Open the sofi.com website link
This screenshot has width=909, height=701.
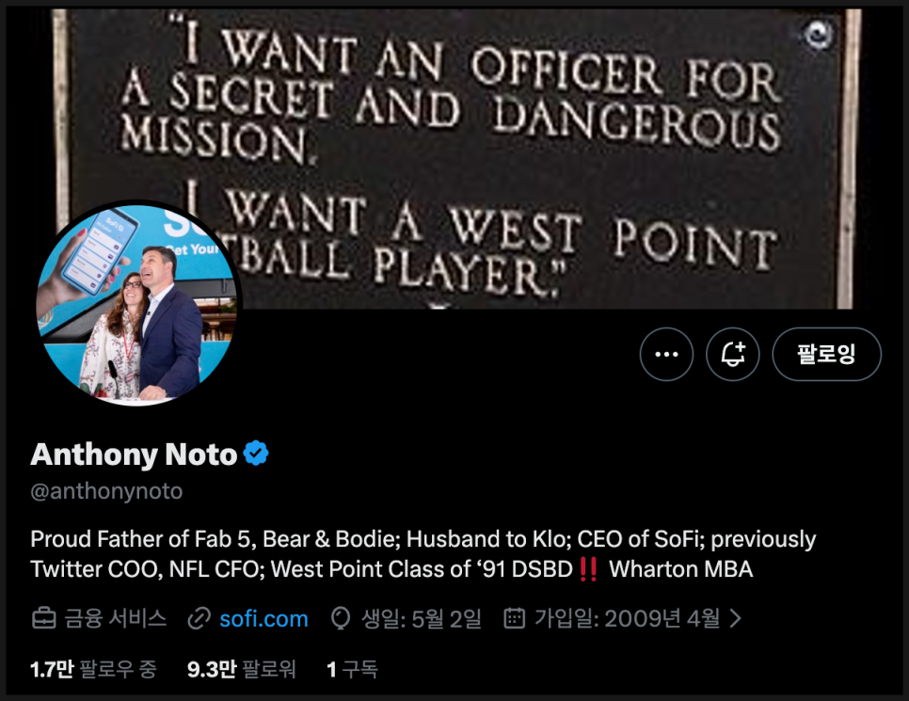pyautogui.click(x=263, y=618)
